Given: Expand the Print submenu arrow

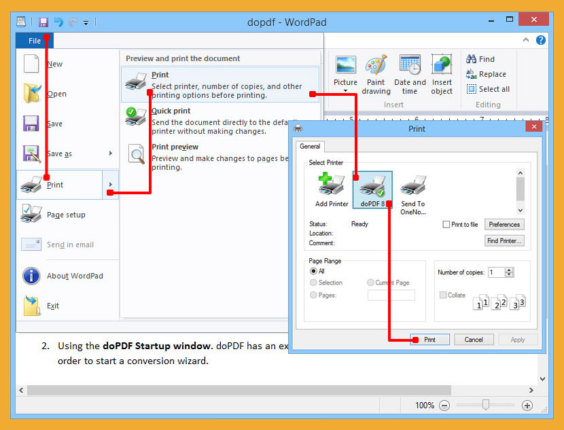Looking at the screenshot, I should (111, 185).
